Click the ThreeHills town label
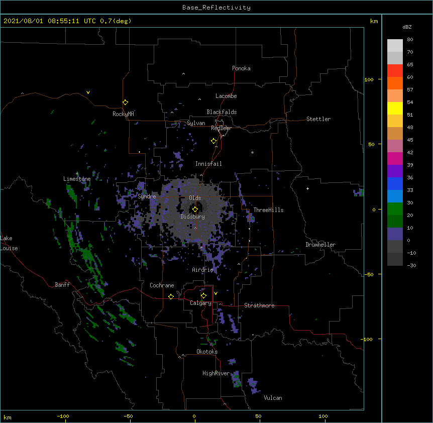433x423 pixels. coord(268,210)
